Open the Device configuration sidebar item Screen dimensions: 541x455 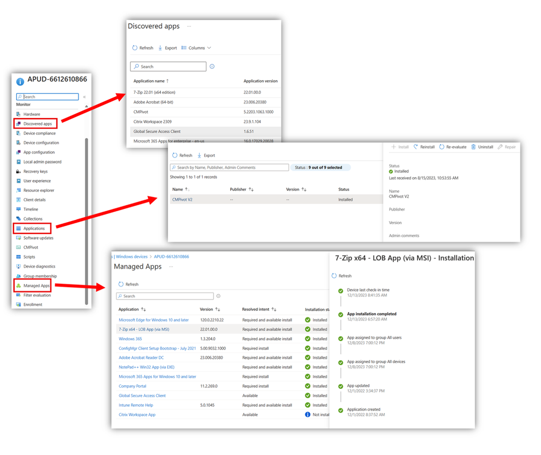41,142
